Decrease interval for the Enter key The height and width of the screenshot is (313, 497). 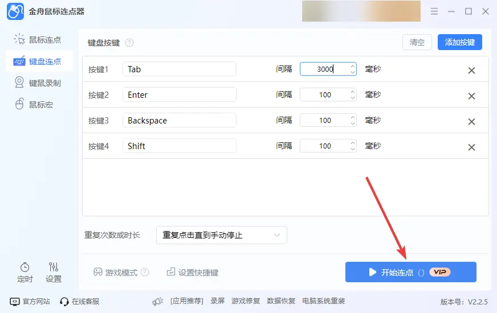click(x=353, y=98)
